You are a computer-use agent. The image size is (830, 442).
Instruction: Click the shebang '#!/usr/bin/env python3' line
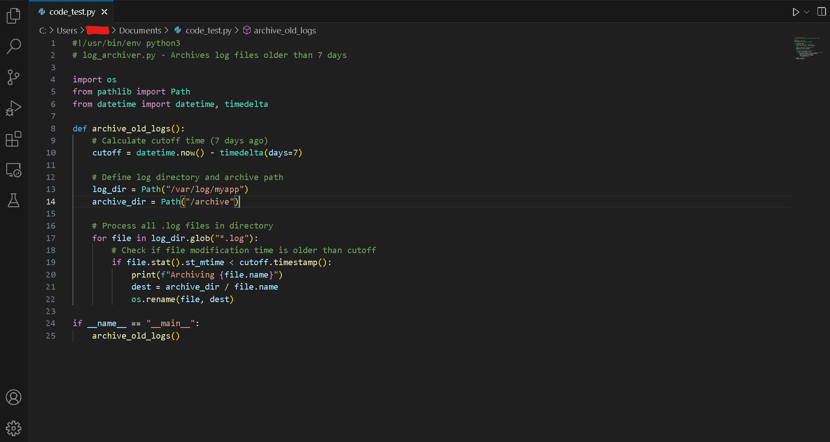pyautogui.click(x=126, y=43)
